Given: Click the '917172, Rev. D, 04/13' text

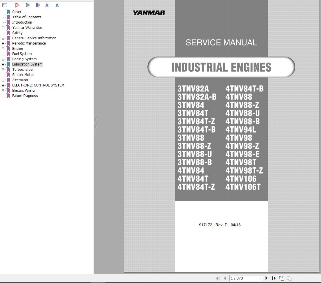Looking at the screenshot, I should [x=220, y=225].
